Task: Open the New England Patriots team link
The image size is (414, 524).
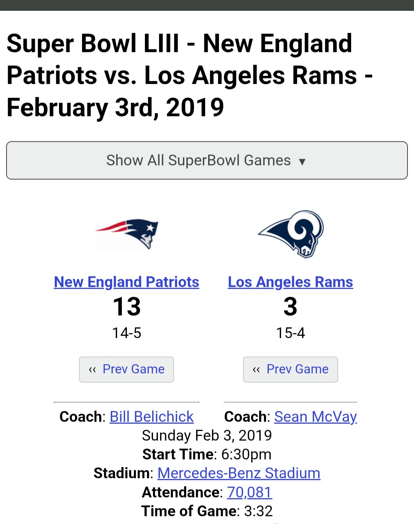Action: (127, 282)
